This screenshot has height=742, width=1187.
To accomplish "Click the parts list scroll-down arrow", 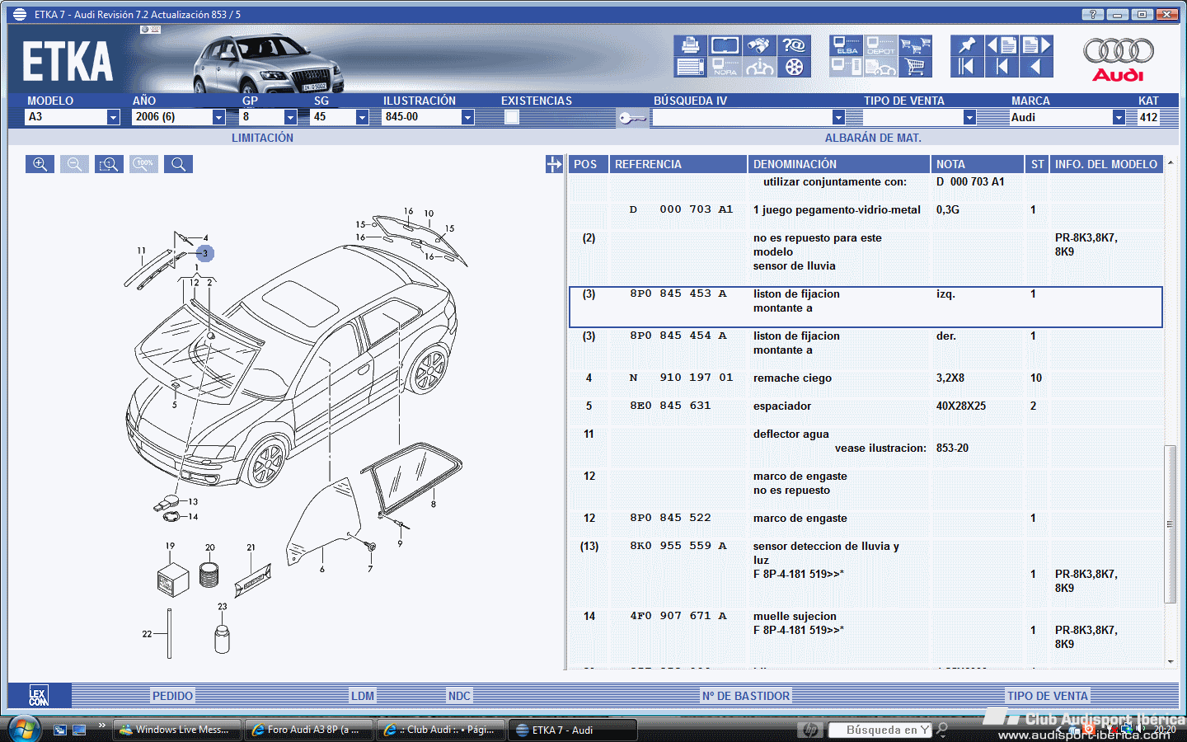I will (1170, 661).
